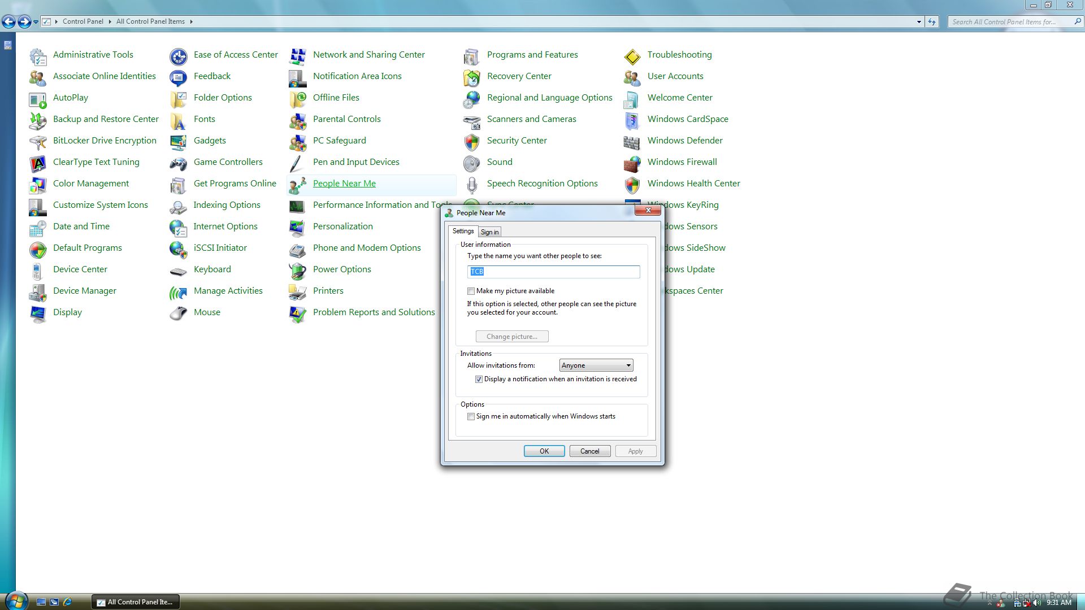Click the ClearType Text Tuning icon
The image size is (1085, 610).
[x=38, y=163]
